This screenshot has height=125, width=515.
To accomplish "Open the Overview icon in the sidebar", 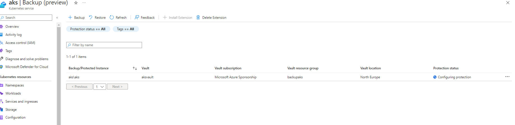I will [x=1, y=27].
